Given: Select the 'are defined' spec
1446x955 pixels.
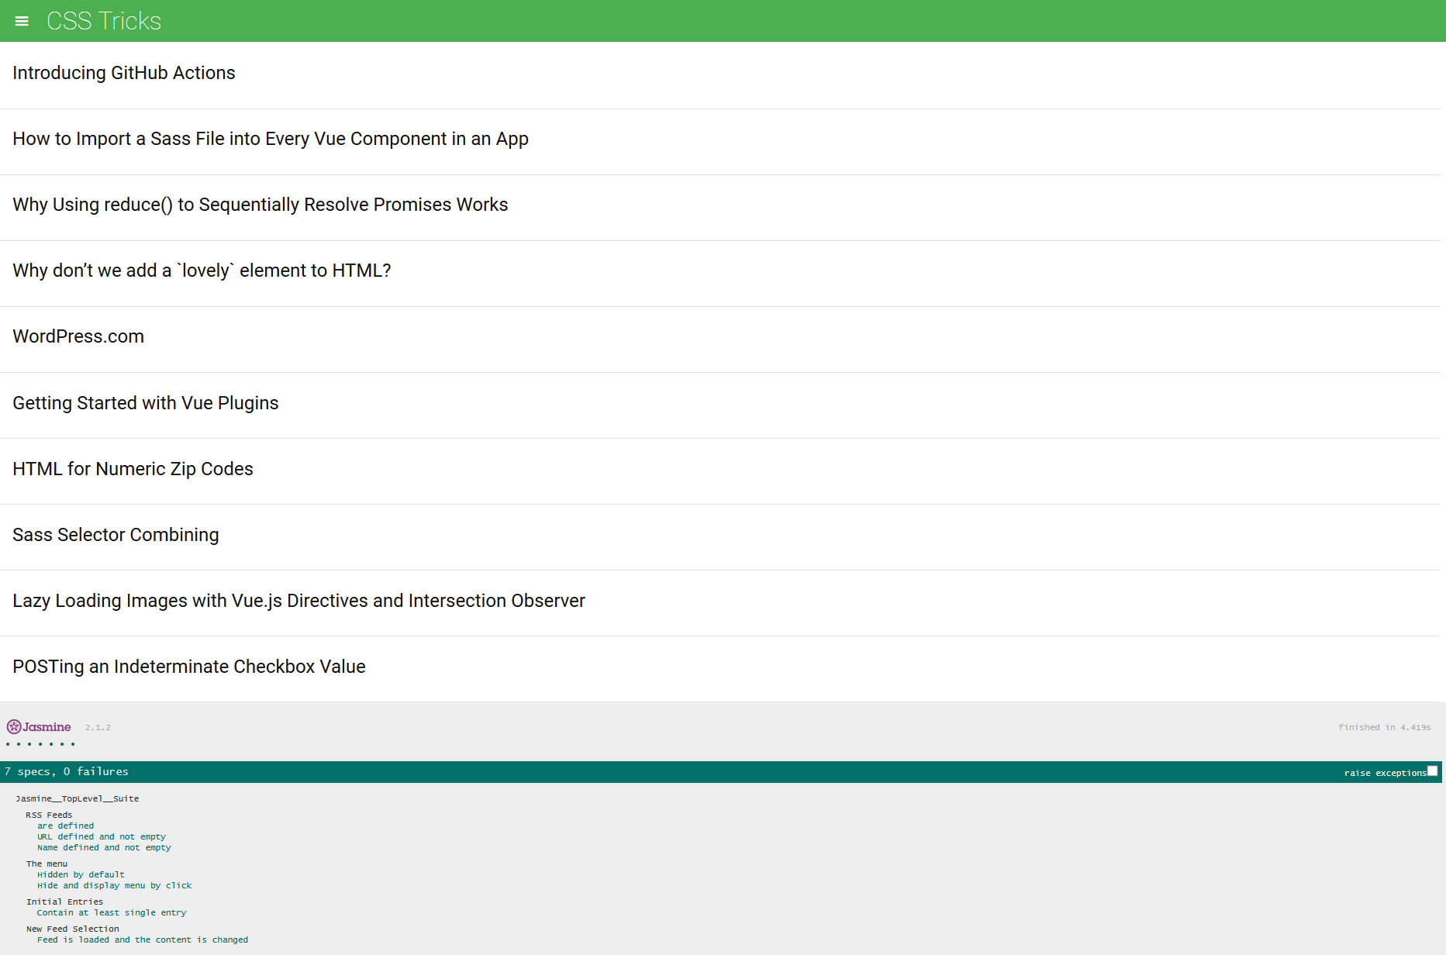Looking at the screenshot, I should 66,826.
